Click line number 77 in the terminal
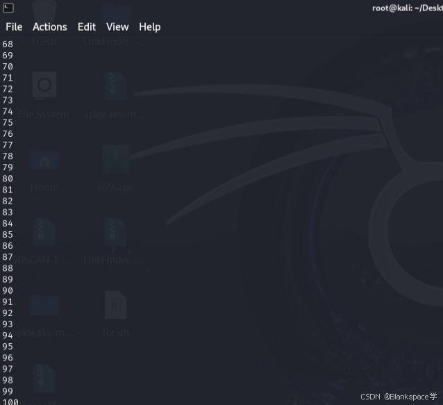Viewport: 443px width, 405px height. 8,145
